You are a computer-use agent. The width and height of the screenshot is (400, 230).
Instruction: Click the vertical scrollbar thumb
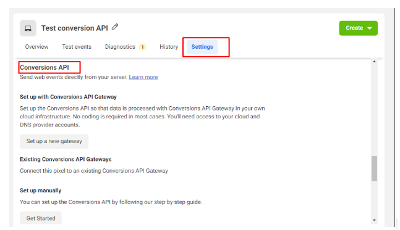pos(374,168)
